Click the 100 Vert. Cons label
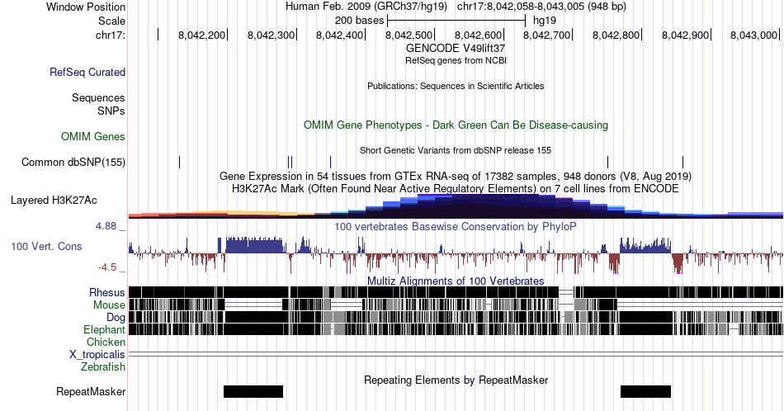Image resolution: width=784 pixels, height=411 pixels. pos(46,246)
